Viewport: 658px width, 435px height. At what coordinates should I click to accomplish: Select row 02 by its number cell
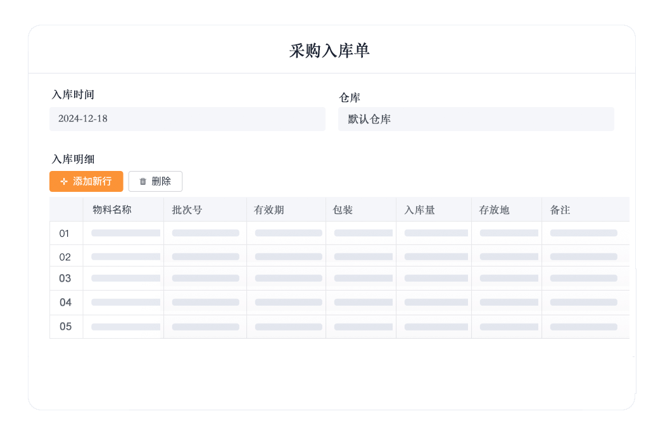tap(65, 257)
